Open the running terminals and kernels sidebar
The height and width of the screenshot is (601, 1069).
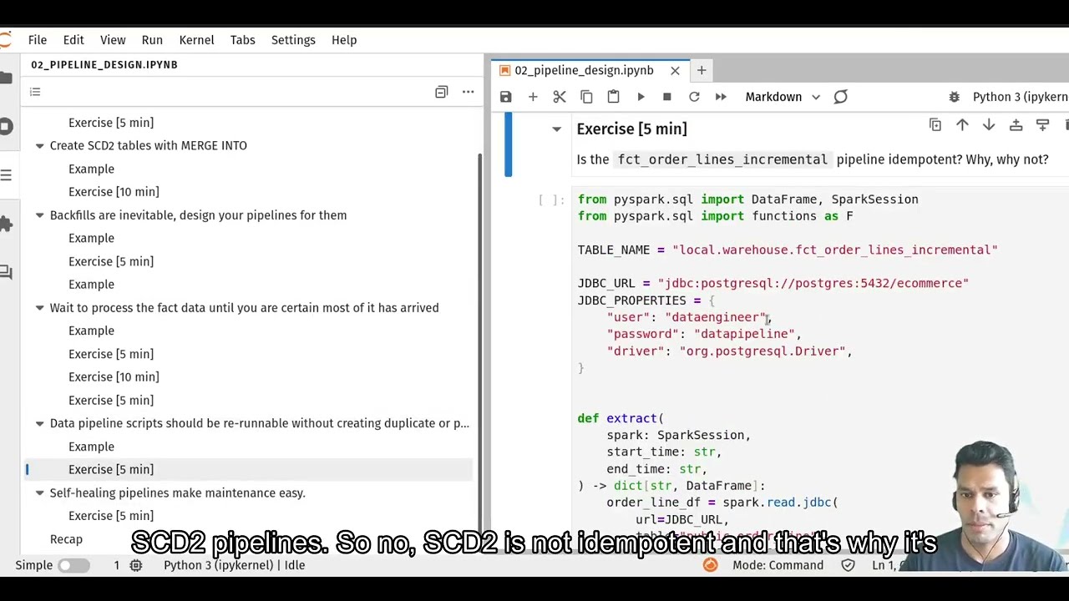(6, 126)
